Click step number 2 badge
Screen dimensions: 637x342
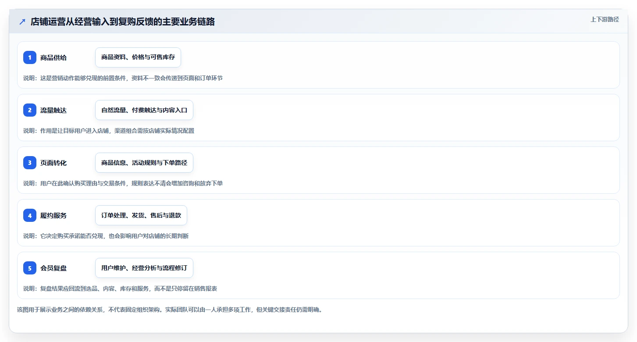30,110
